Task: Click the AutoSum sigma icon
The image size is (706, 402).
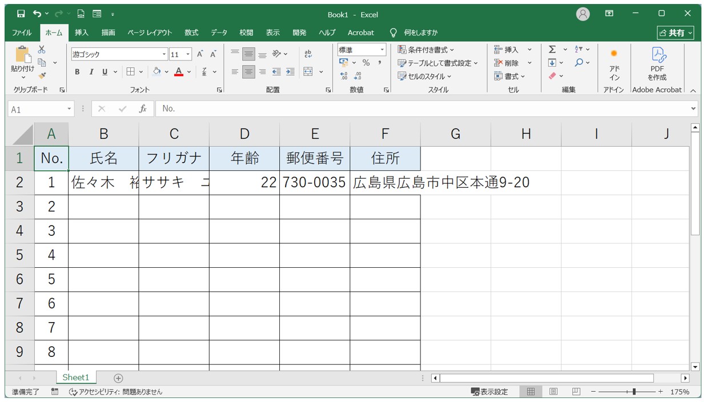Action: 552,50
